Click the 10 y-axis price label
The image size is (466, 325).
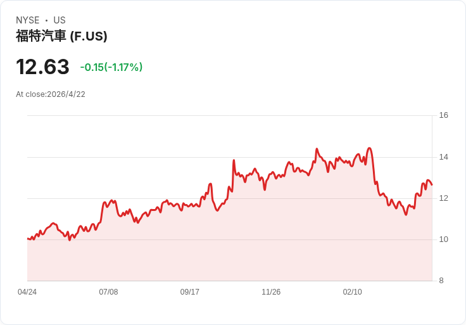(x=443, y=239)
